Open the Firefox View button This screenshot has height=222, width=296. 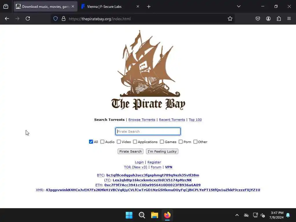click(6, 7)
